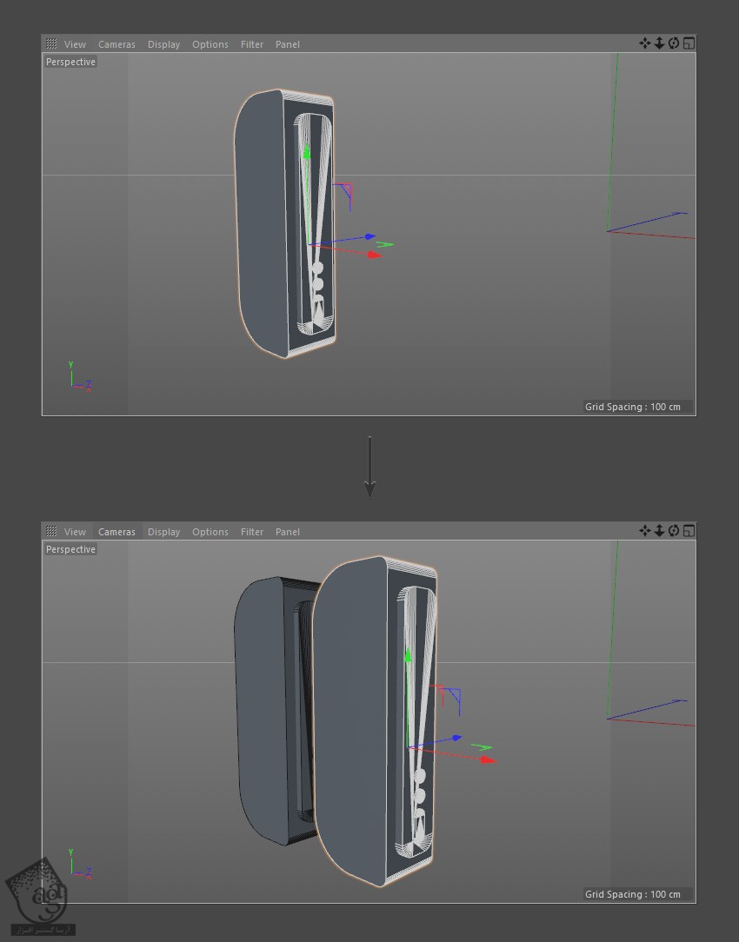This screenshot has width=739, height=942.
Task: Click the orbit camera icon in top viewport
Action: click(x=674, y=43)
